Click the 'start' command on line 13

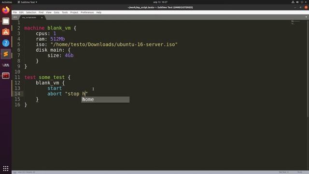[55, 88]
